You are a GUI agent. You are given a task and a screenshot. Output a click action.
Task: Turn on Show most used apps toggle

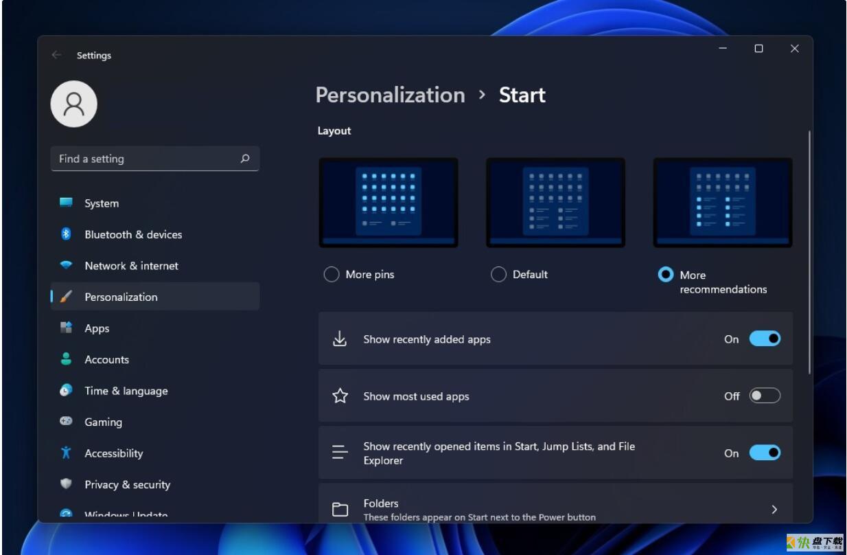click(765, 396)
